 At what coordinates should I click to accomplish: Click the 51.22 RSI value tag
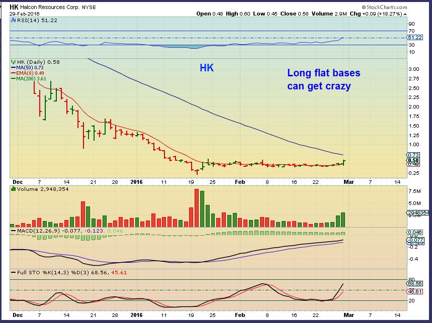[414, 37]
